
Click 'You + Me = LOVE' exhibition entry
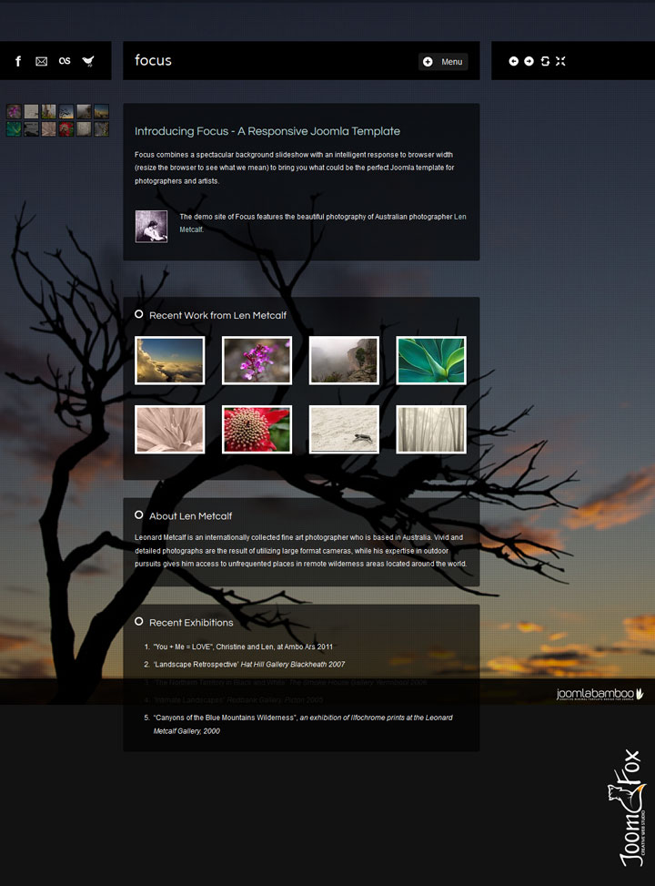pos(243,647)
